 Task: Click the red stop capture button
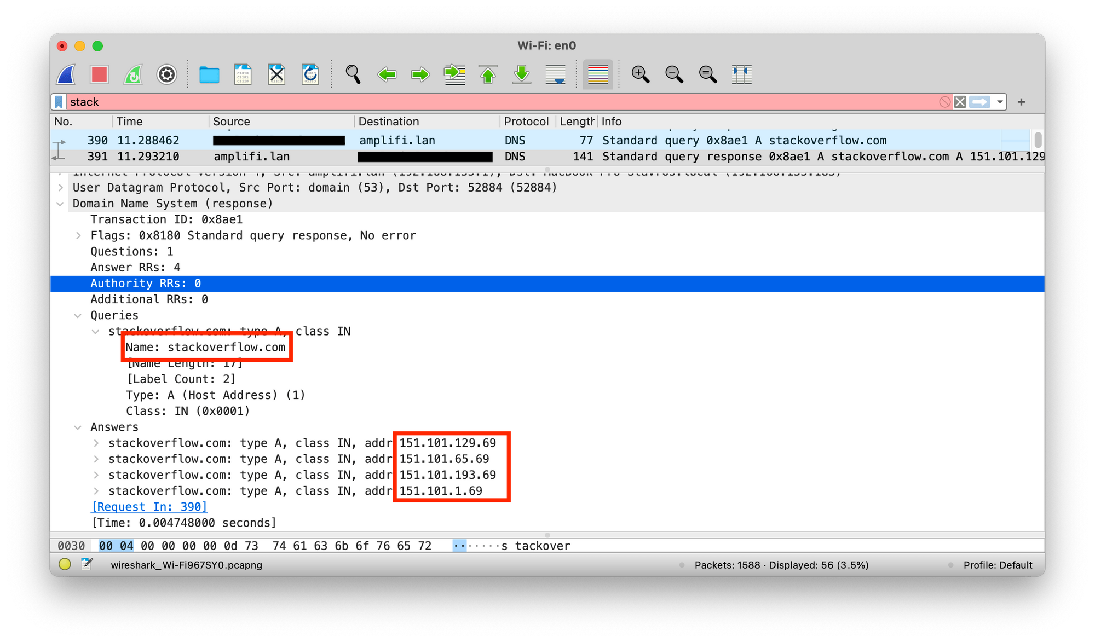99,74
